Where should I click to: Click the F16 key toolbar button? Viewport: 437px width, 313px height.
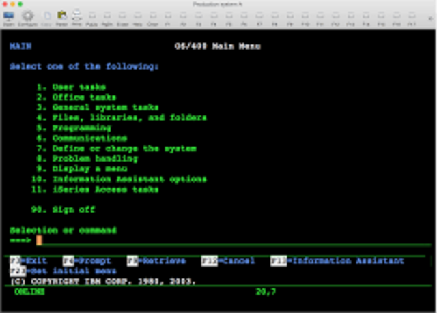point(397,18)
